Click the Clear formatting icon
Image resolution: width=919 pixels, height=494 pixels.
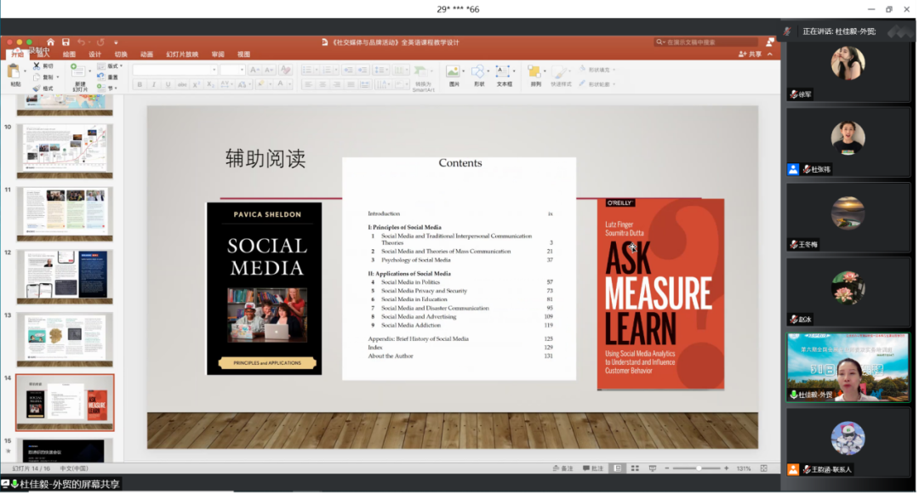click(x=285, y=70)
